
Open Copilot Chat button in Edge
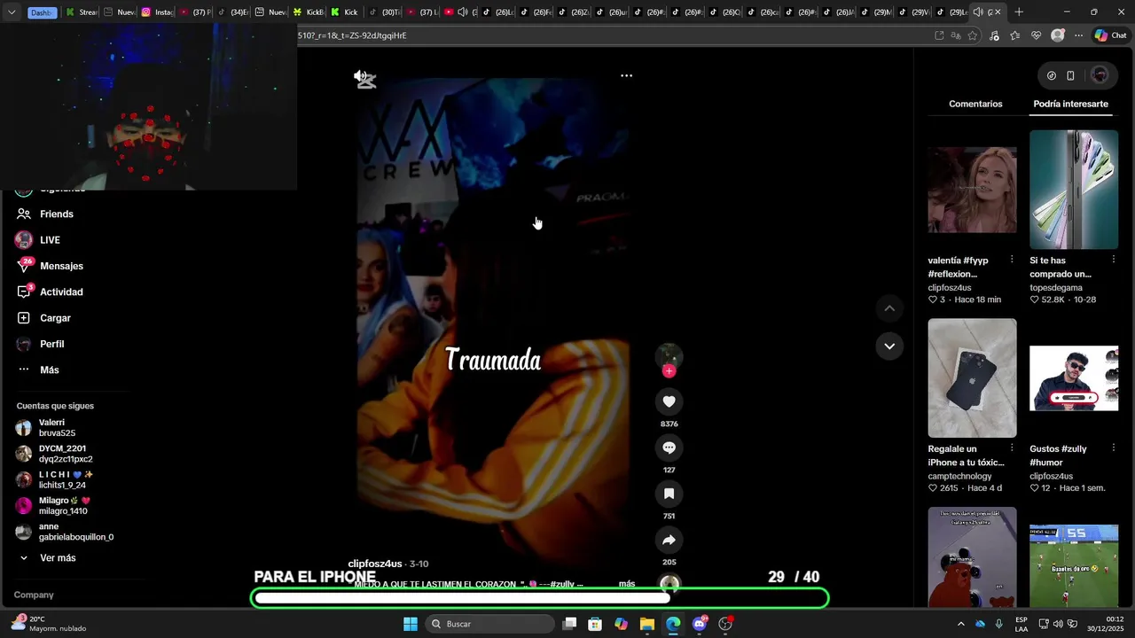(x=1110, y=35)
